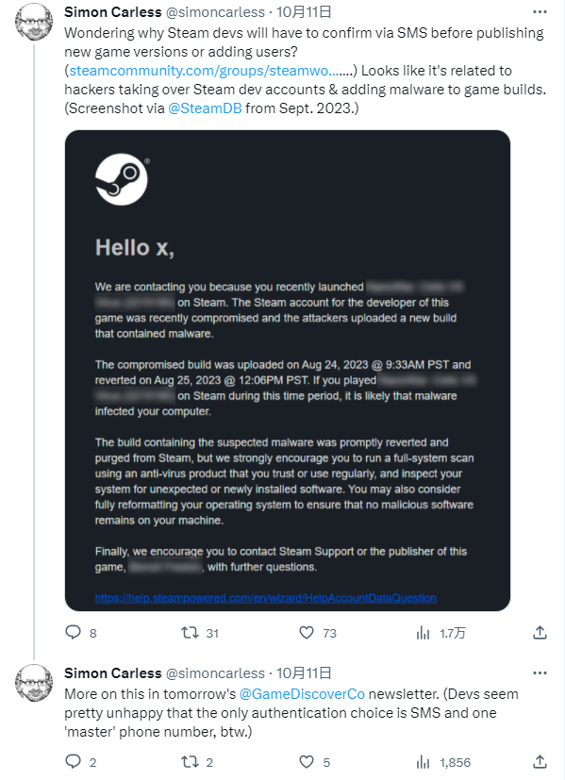Viewport: 565px width, 780px height.
Task: Retweet the first tweet with 31 reposts
Action: tap(190, 632)
